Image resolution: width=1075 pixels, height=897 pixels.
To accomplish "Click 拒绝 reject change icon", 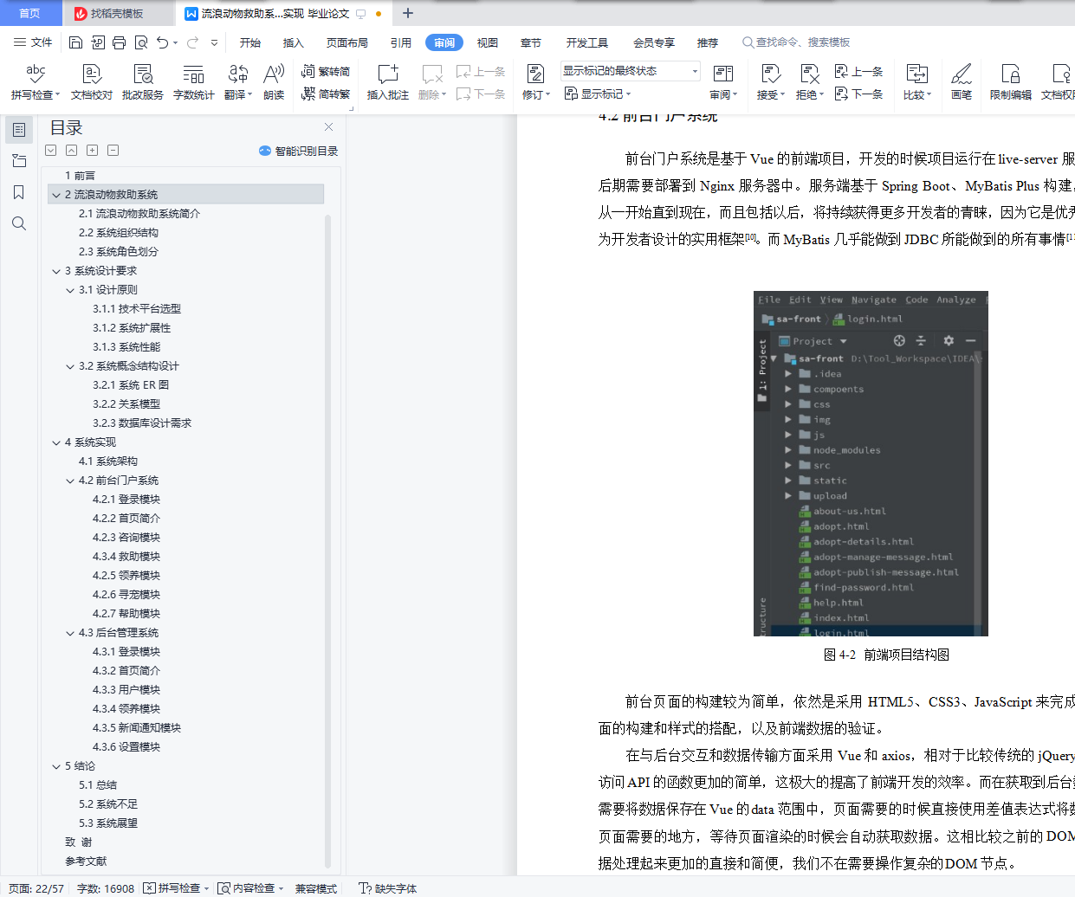I will click(810, 82).
